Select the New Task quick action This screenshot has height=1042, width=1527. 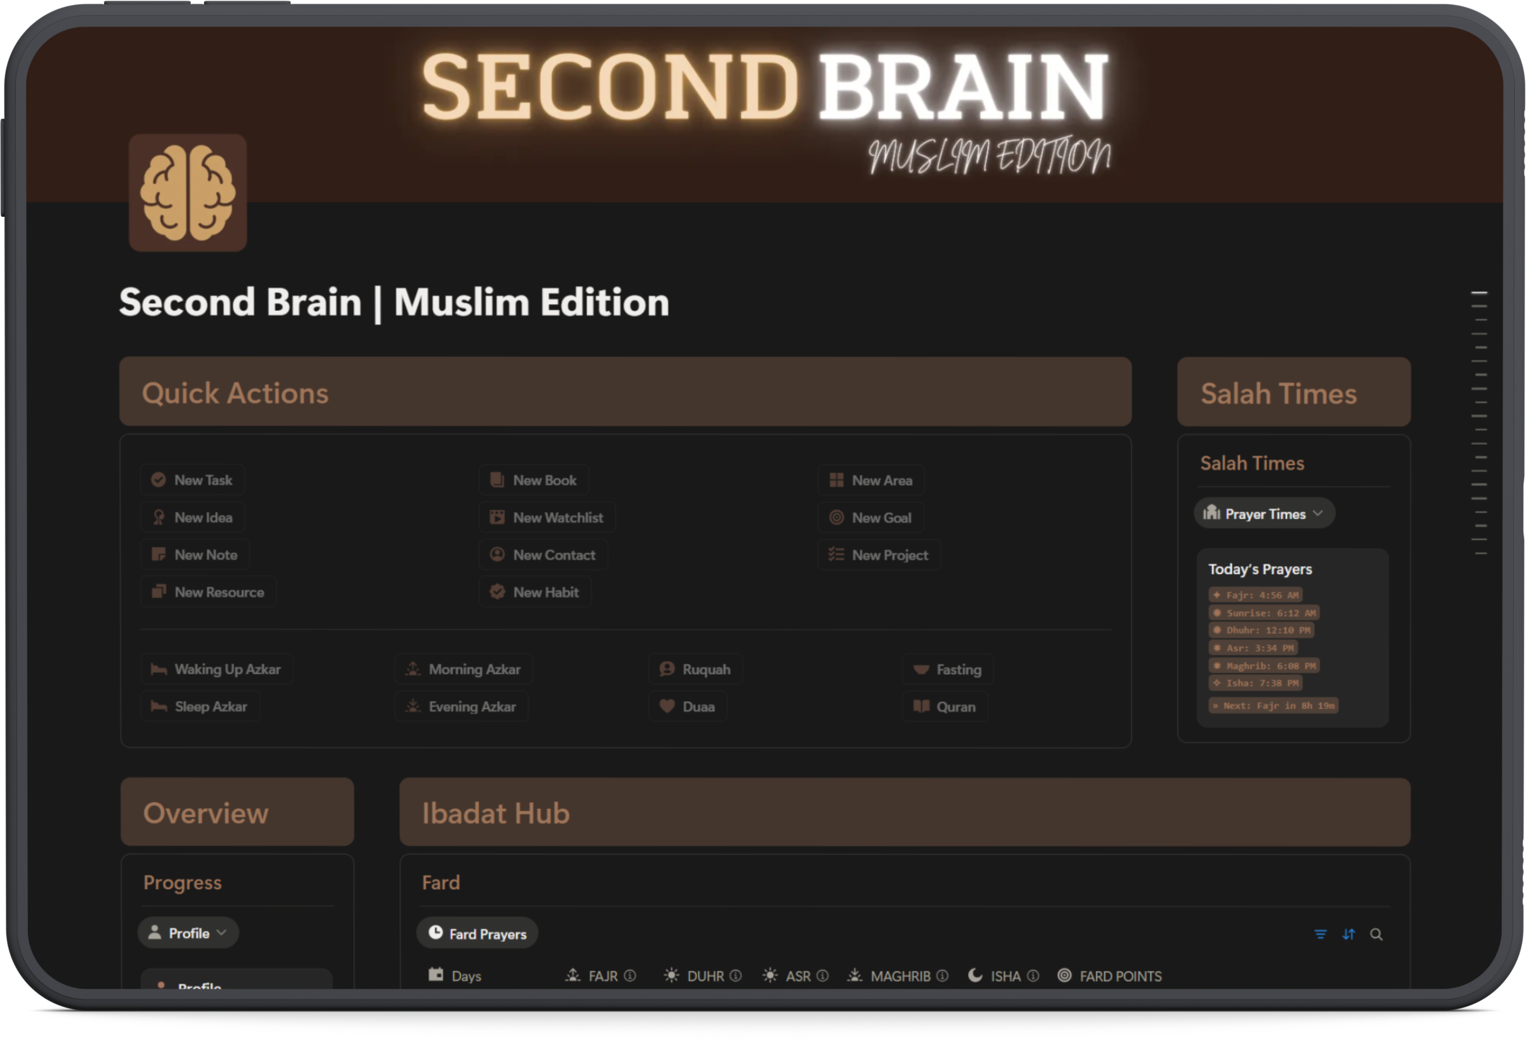coord(192,480)
